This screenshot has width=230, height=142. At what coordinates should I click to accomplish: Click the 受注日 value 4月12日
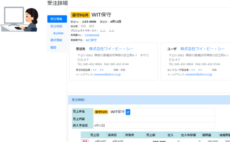click(x=116, y=22)
